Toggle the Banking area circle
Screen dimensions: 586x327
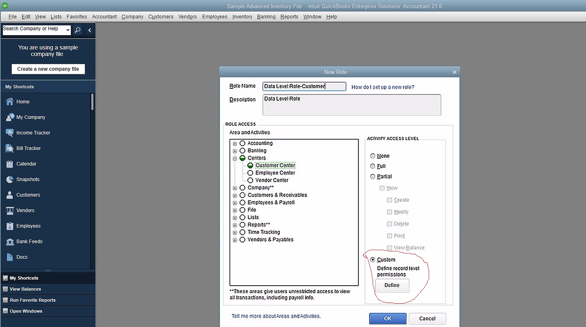pos(242,151)
